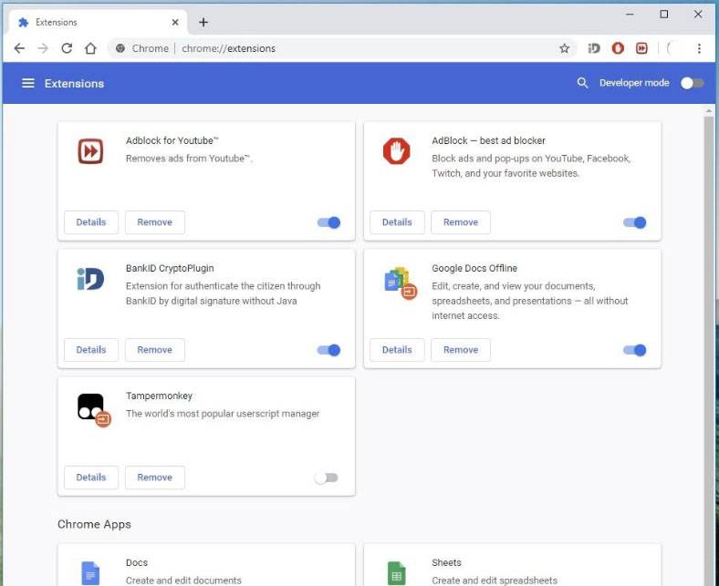This screenshot has width=719, height=586.
Task: Click the Google Docs Offline card icon
Action: [x=400, y=283]
